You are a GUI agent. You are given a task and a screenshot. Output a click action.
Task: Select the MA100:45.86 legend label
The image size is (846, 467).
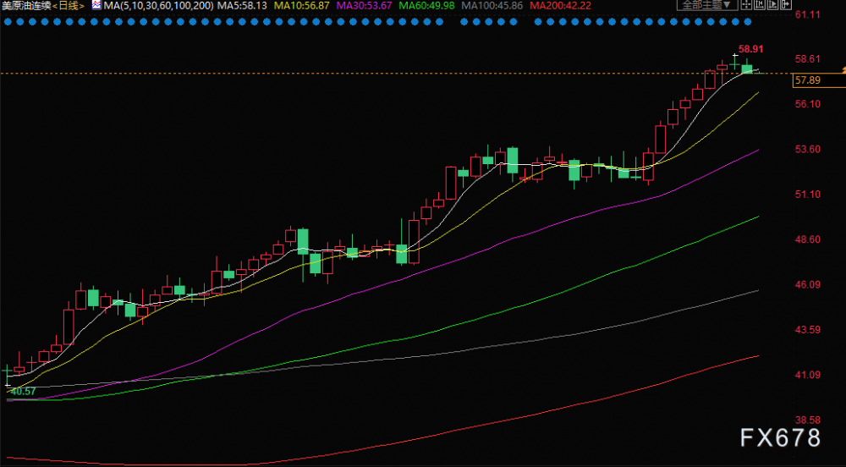[492, 6]
